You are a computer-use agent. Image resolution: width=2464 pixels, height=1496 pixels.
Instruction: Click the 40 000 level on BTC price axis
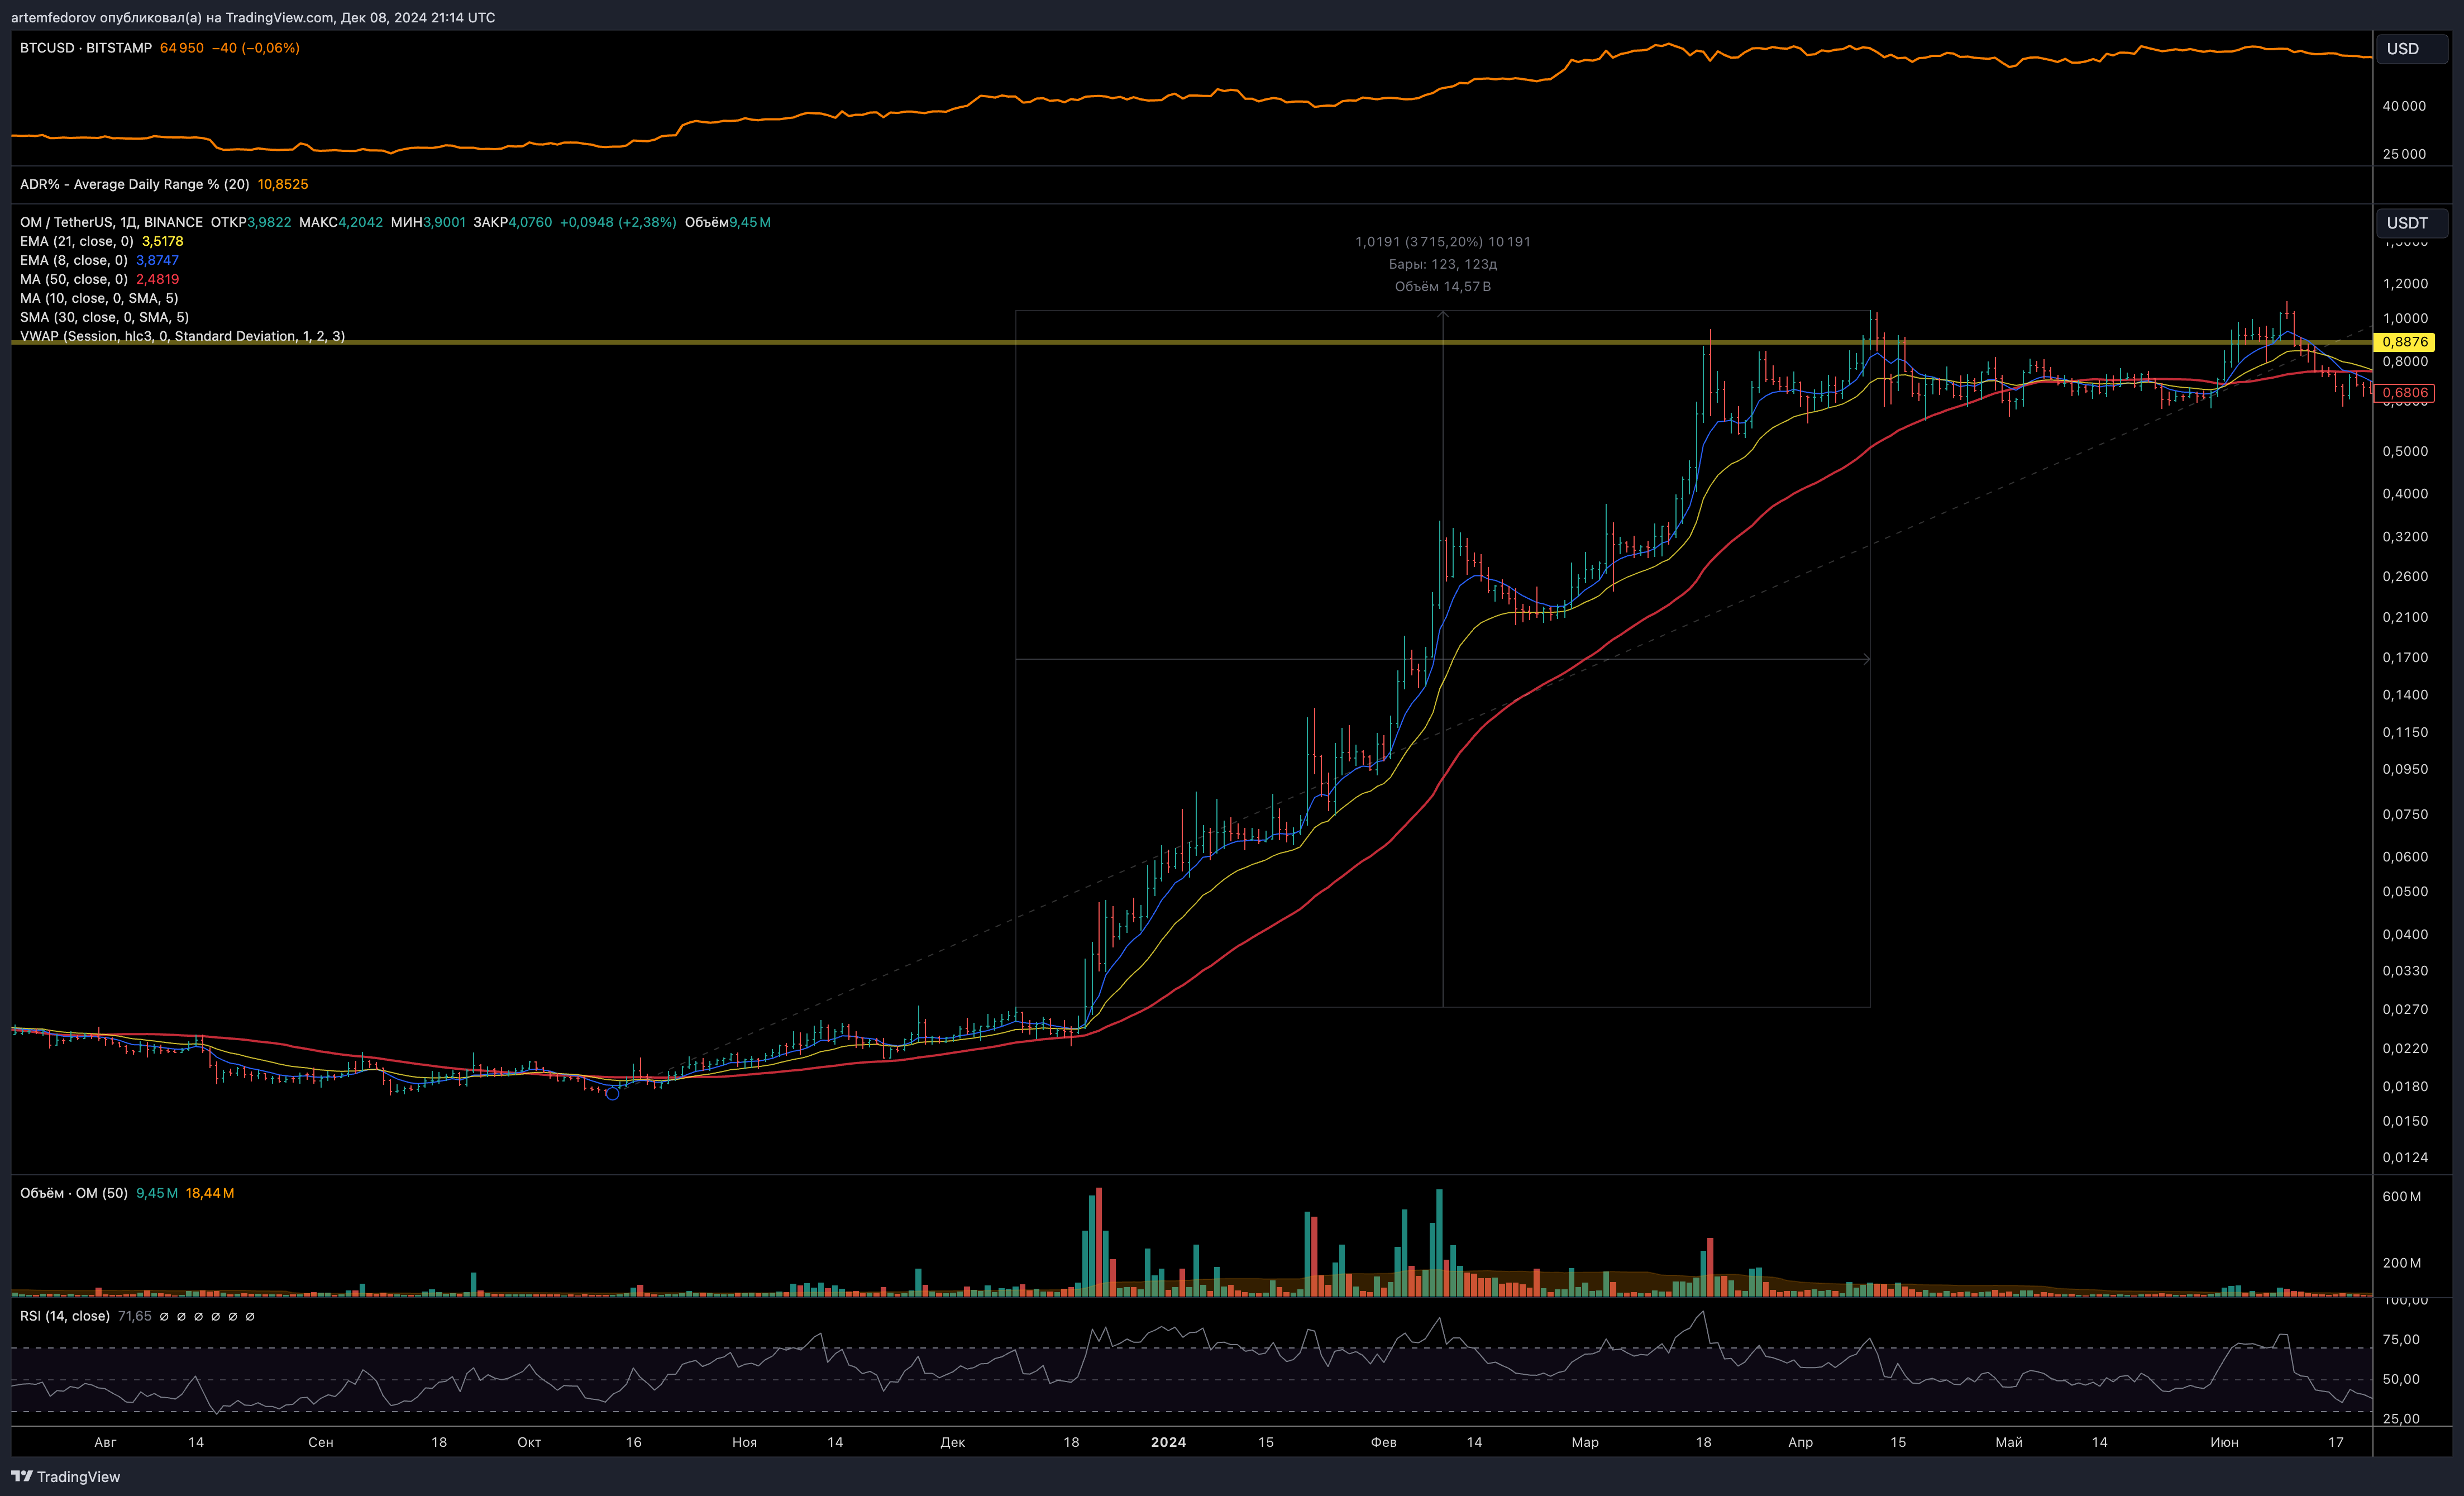click(x=2403, y=106)
